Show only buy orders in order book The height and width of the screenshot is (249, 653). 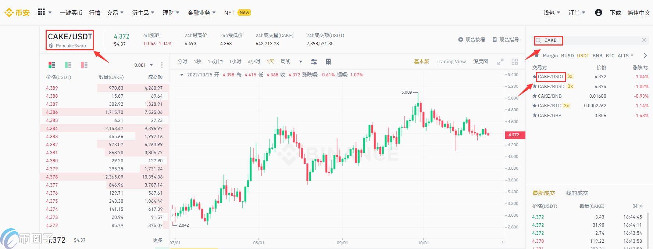pyautogui.click(x=68, y=65)
